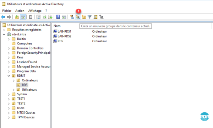The width and height of the screenshot is (213, 128).
Task: Select the TPM Devices tree item
Action: (x=26, y=117)
